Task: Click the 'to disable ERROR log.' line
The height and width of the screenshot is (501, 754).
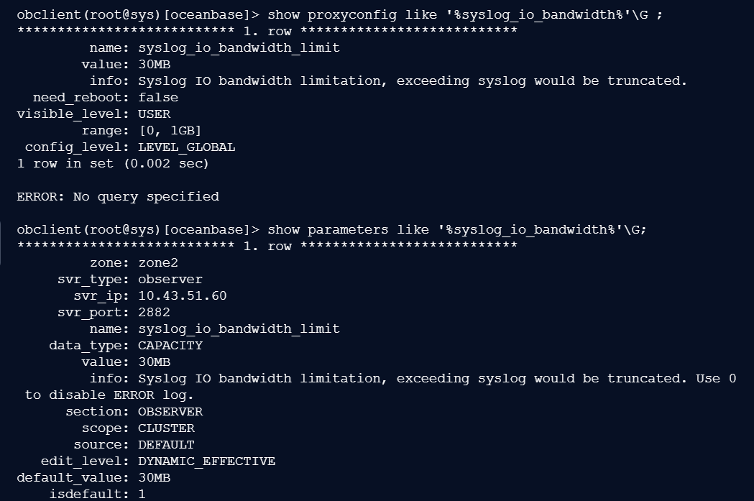Action: (109, 395)
